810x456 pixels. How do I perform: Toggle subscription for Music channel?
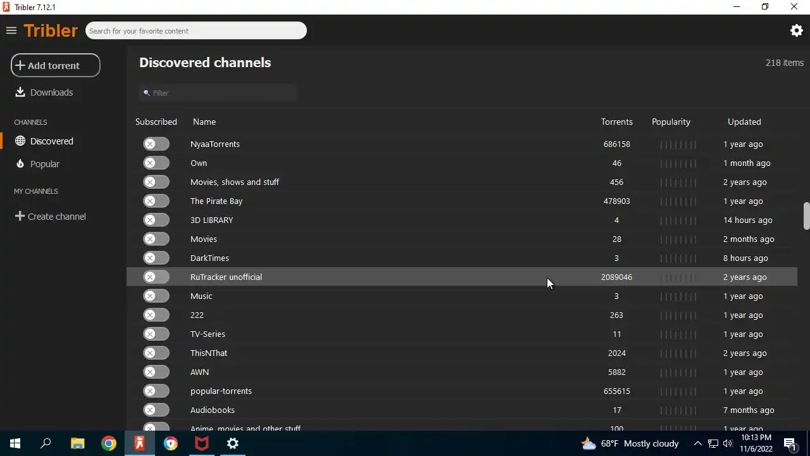[156, 296]
